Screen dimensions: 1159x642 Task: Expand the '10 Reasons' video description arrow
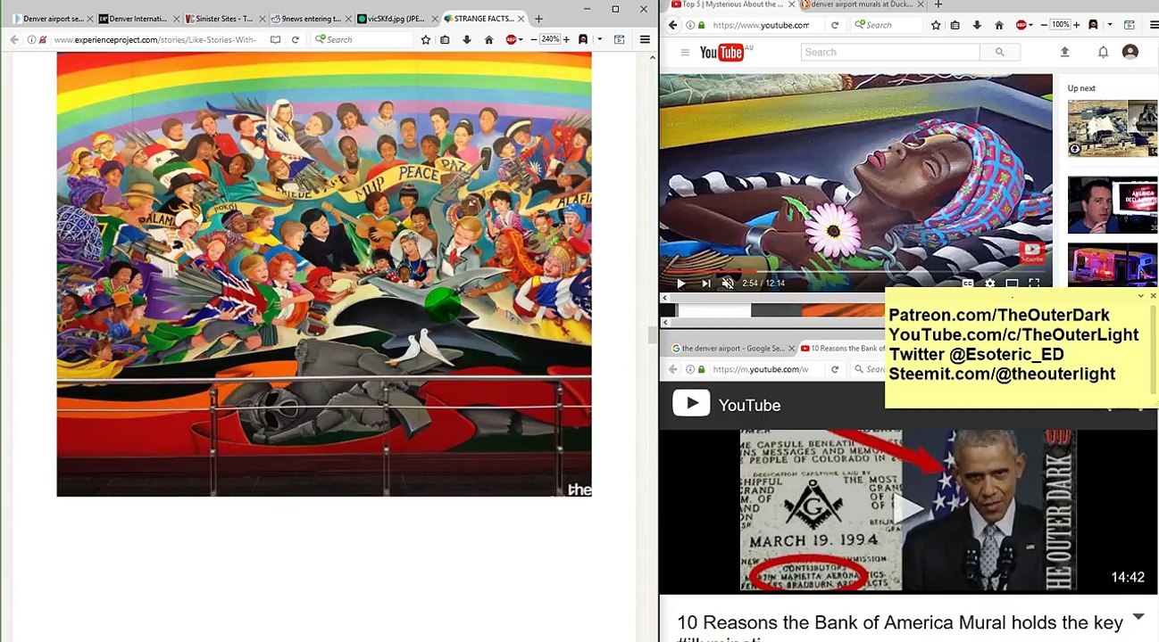coord(1138,617)
